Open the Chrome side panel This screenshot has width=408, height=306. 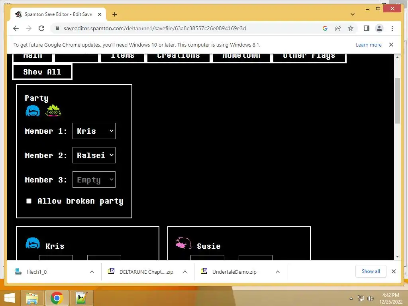pos(367,28)
